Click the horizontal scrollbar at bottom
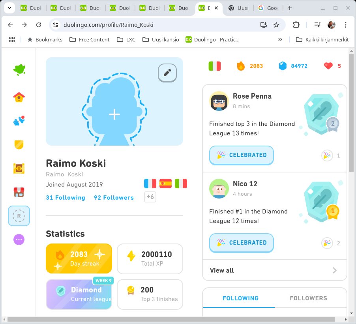 tap(171, 319)
